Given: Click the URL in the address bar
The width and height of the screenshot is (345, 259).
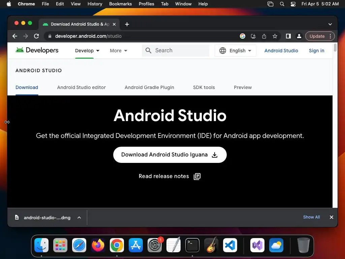Looking at the screenshot, I should [88, 36].
